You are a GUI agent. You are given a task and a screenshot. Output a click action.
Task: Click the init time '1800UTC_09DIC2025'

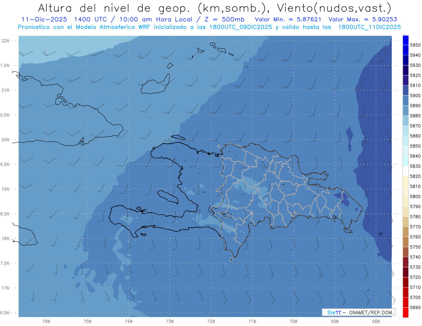point(241,27)
